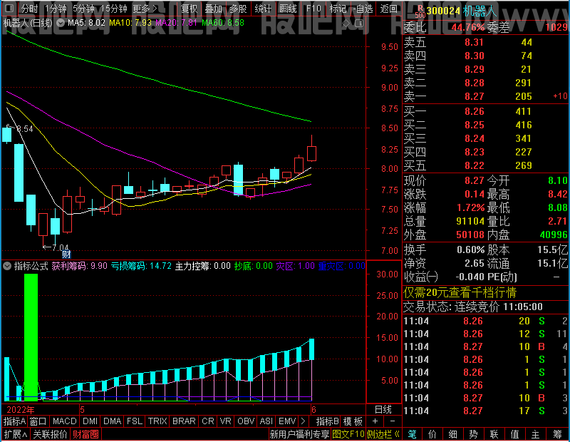The image size is (570, 442).
Task: Click the 叠加 overlay button
Action: point(213,9)
